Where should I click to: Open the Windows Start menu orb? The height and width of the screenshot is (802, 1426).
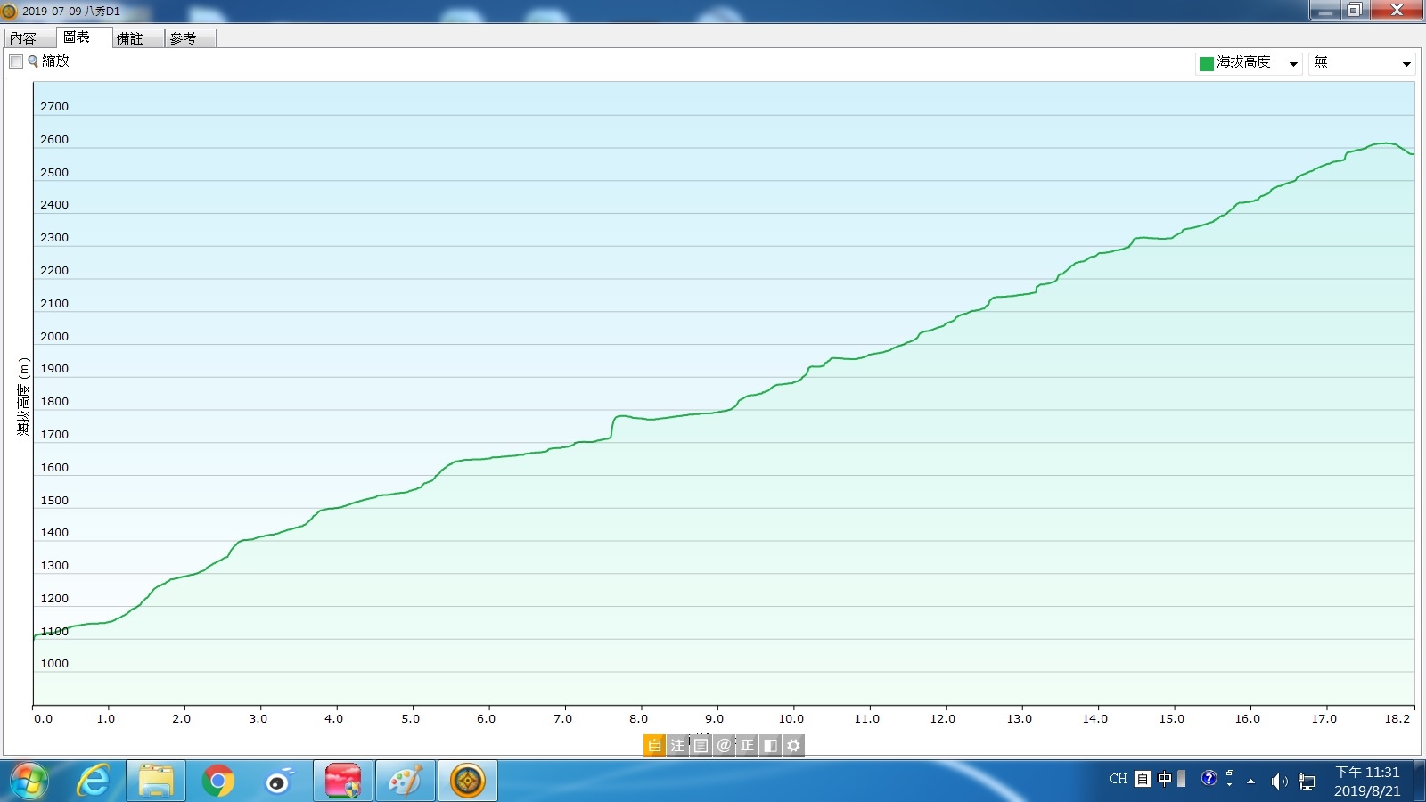pyautogui.click(x=29, y=782)
